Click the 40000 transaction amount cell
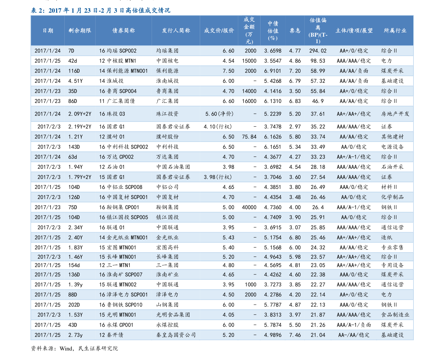This screenshot has height=359, width=428. click(249, 207)
